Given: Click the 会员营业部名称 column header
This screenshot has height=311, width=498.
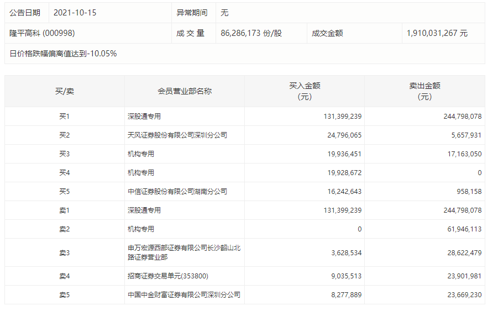Looking at the screenshot, I should click(185, 91).
